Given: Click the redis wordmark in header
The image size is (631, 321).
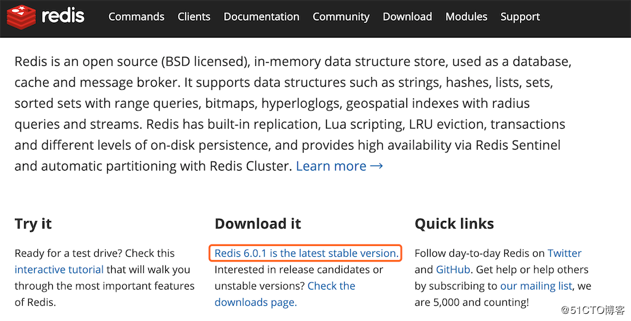Looking at the screenshot, I should click(63, 16).
